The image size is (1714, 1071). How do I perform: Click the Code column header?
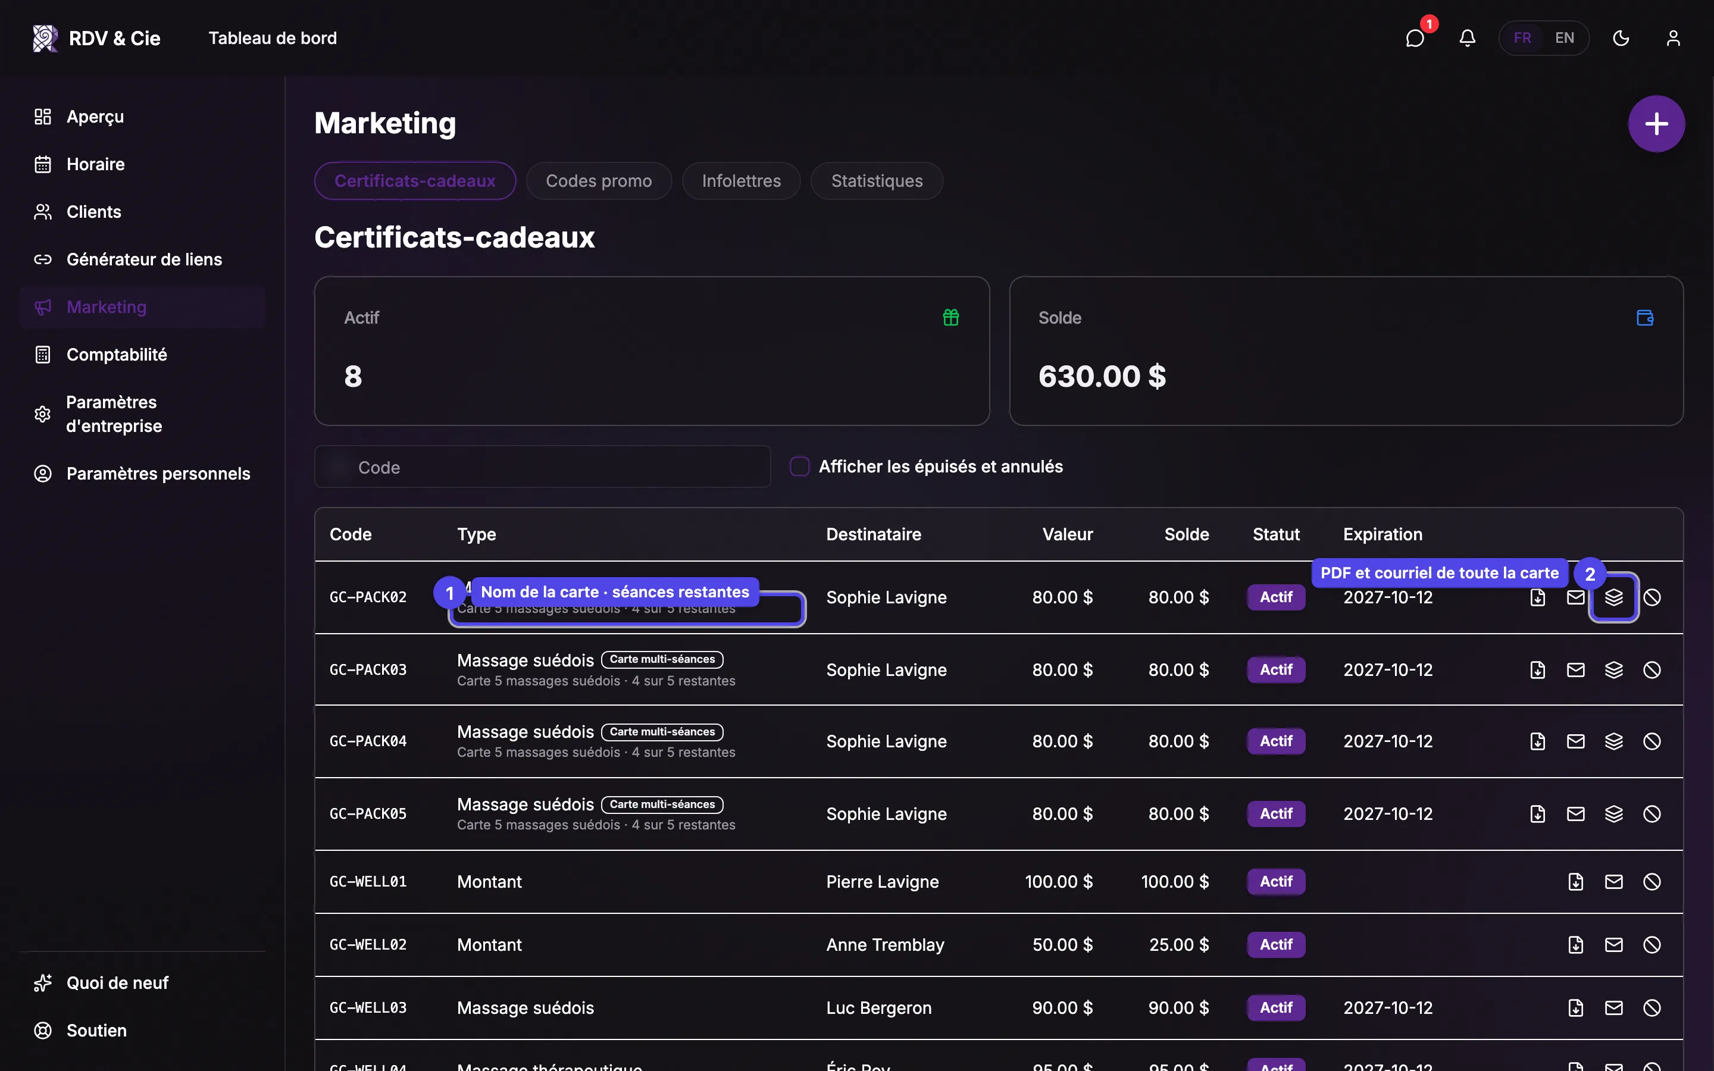click(351, 534)
